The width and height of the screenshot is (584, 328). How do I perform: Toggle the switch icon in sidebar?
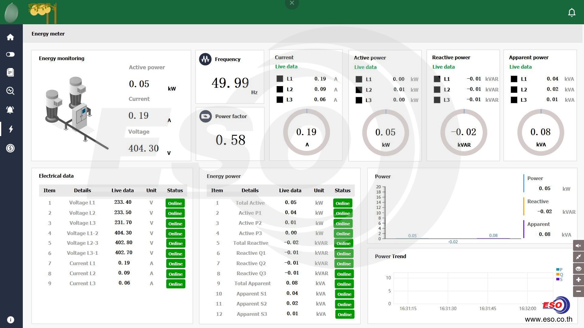coord(10,54)
